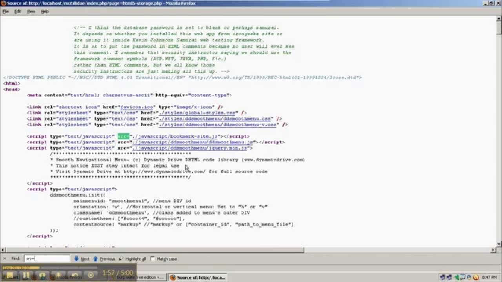This screenshot has height=282, width=502.
Task: Click the <html> tag line
Action: click(12, 83)
